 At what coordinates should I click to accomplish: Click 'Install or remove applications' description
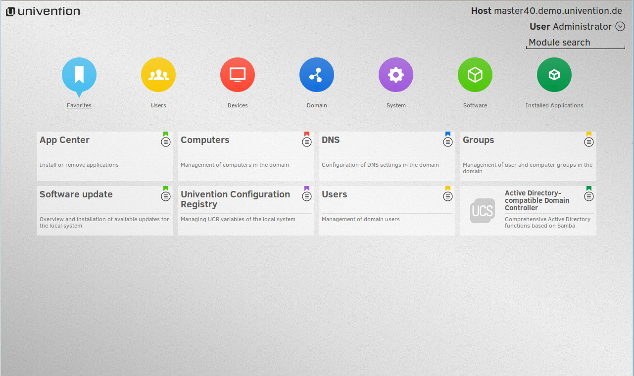tap(79, 165)
